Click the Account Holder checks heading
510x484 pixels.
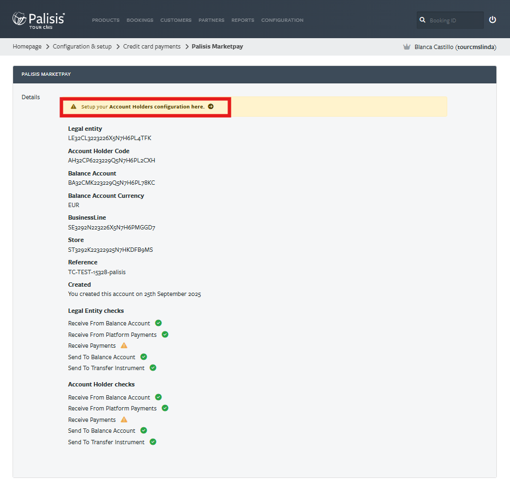tap(101, 384)
